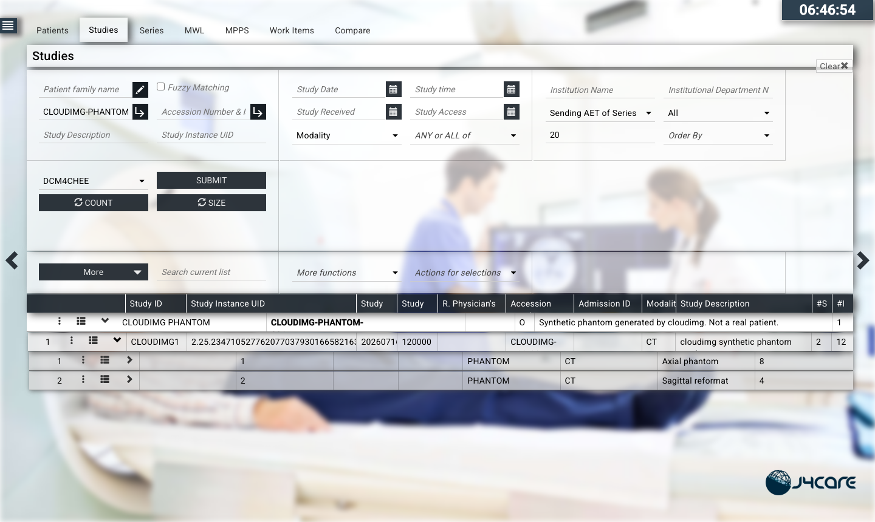This screenshot has height=522, width=875.
Task: Switch to the MWL tab
Action: coord(194,30)
